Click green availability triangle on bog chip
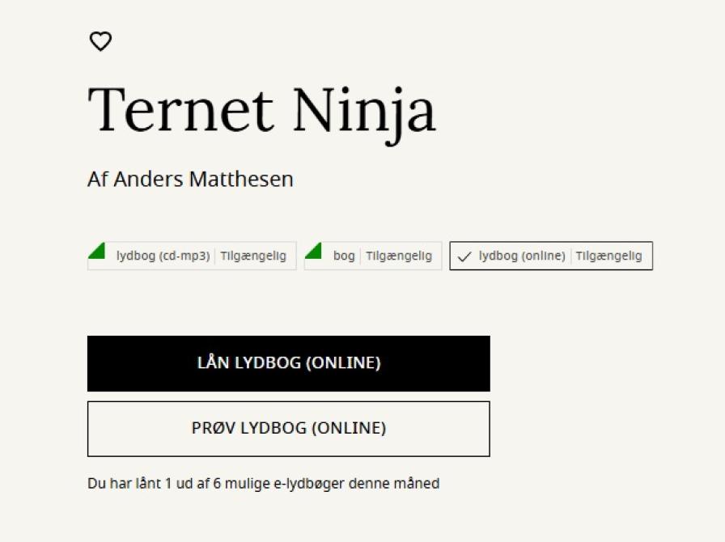Viewport: 725px width, 542px height. [x=313, y=251]
